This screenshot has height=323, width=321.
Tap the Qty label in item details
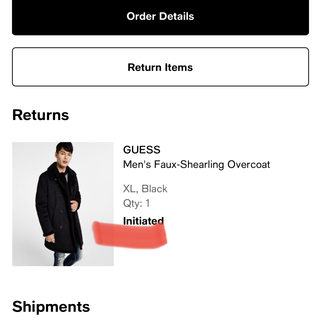point(132,203)
